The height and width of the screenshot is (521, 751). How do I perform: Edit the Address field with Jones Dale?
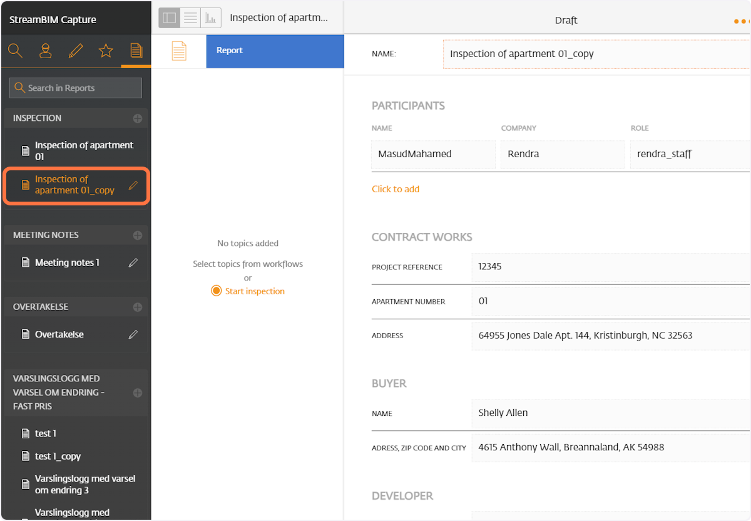(611, 336)
